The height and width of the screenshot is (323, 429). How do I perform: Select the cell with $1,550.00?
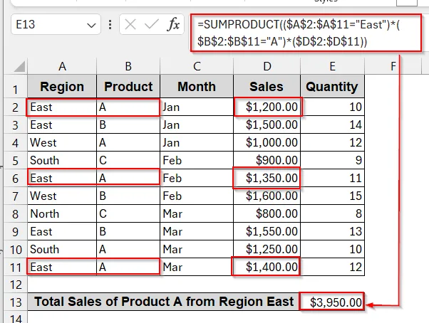tap(267, 231)
